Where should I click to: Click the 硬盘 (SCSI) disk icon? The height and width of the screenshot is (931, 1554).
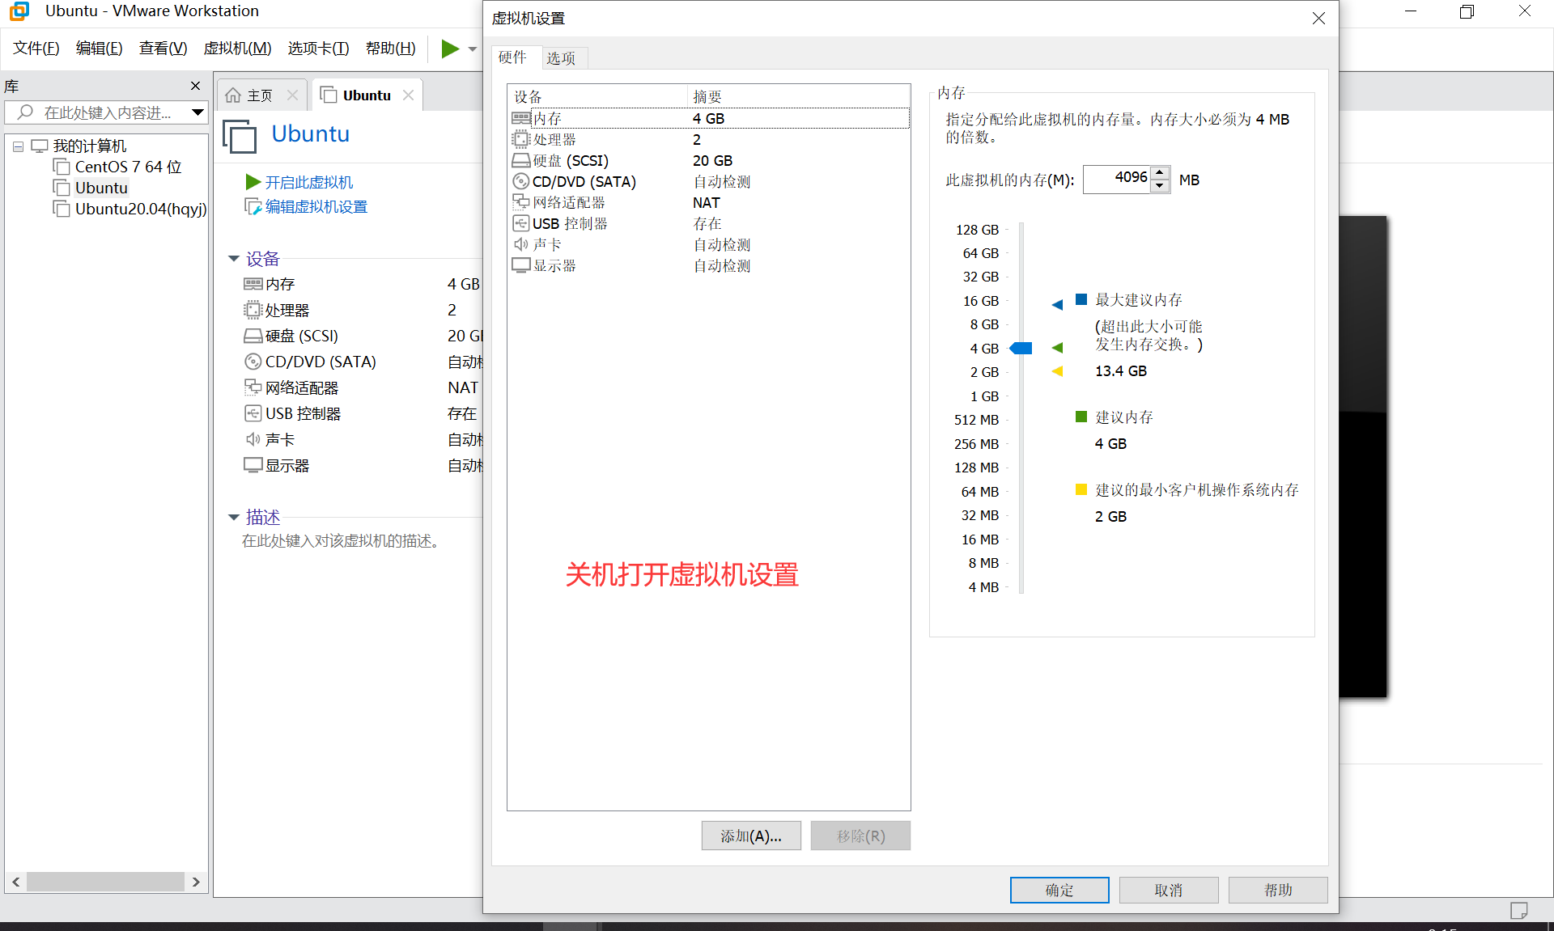[521, 160]
